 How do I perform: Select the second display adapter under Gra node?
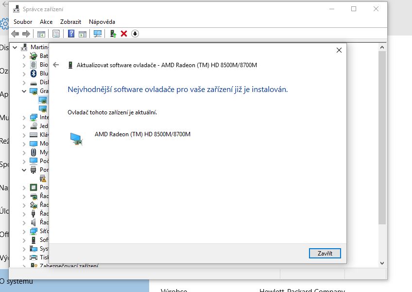click(43, 109)
